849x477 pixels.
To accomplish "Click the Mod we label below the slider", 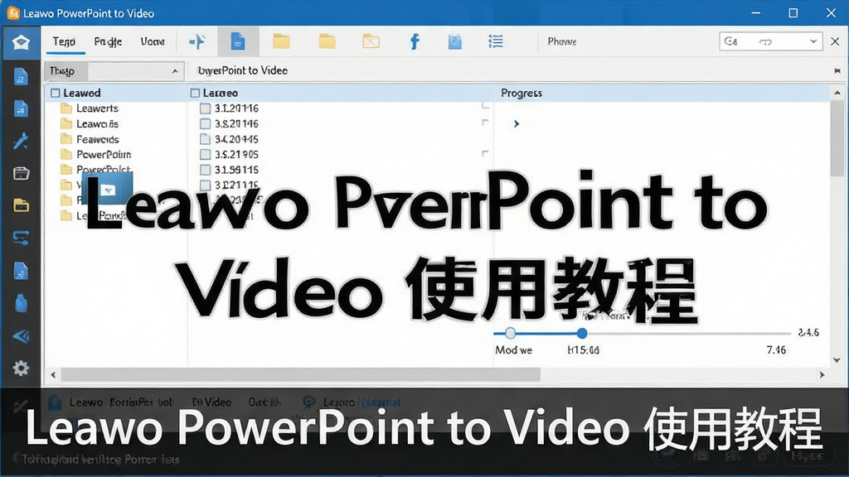I will tap(513, 350).
